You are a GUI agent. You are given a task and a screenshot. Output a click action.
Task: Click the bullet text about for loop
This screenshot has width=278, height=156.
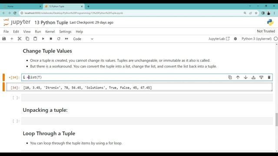[x=76, y=143]
